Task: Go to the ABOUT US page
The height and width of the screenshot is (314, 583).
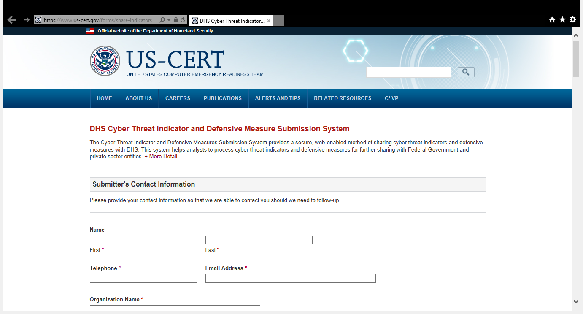Action: coord(138,98)
